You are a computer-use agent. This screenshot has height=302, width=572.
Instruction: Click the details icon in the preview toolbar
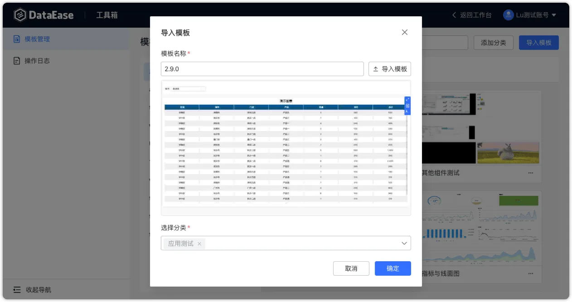407,106
